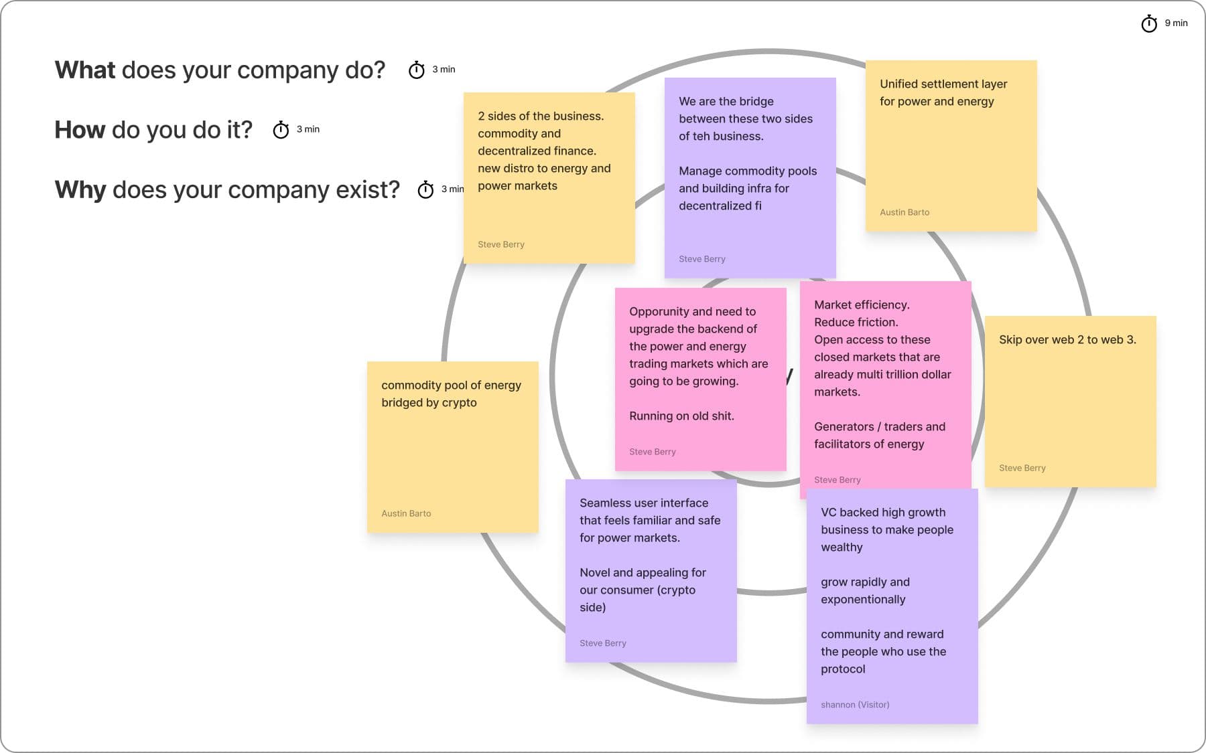The width and height of the screenshot is (1206, 753).
Task: Click timer icon next to "How do you do it?"
Action: point(281,130)
